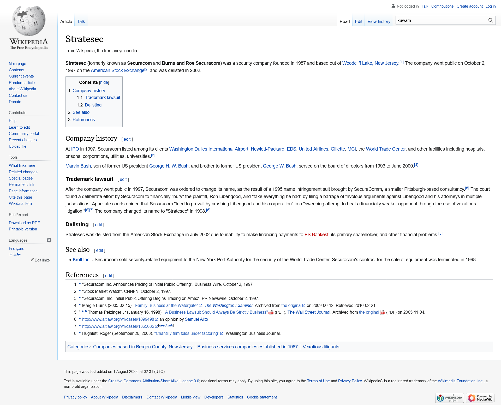Open the View history tab

point(379,21)
